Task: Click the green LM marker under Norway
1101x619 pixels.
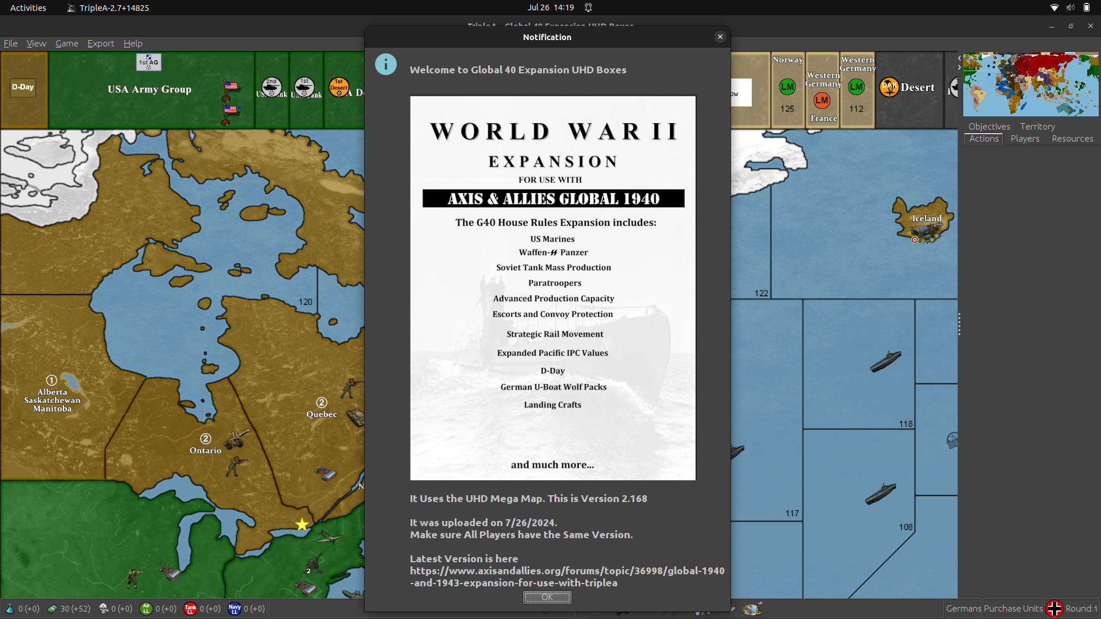Action: coord(787,87)
